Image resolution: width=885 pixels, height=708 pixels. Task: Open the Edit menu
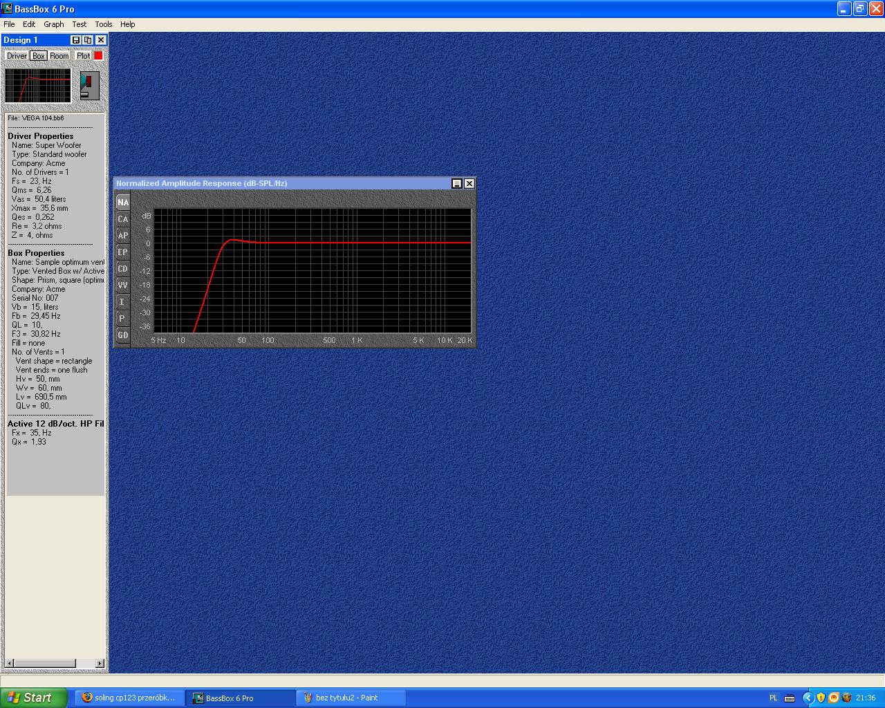click(x=29, y=24)
